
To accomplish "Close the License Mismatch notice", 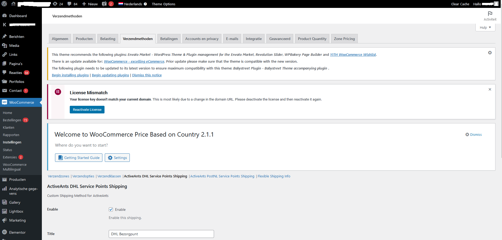I will click(x=490, y=89).
